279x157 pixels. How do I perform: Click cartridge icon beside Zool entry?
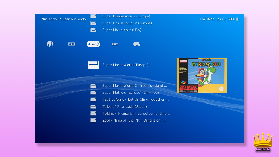[93, 121]
